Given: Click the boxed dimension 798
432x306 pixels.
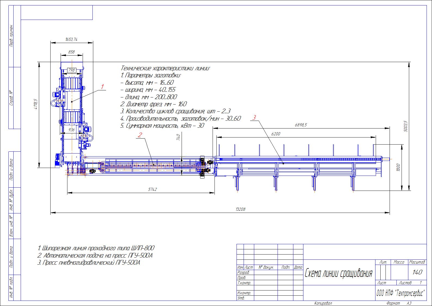Looking at the screenshot, I should coord(71,70).
